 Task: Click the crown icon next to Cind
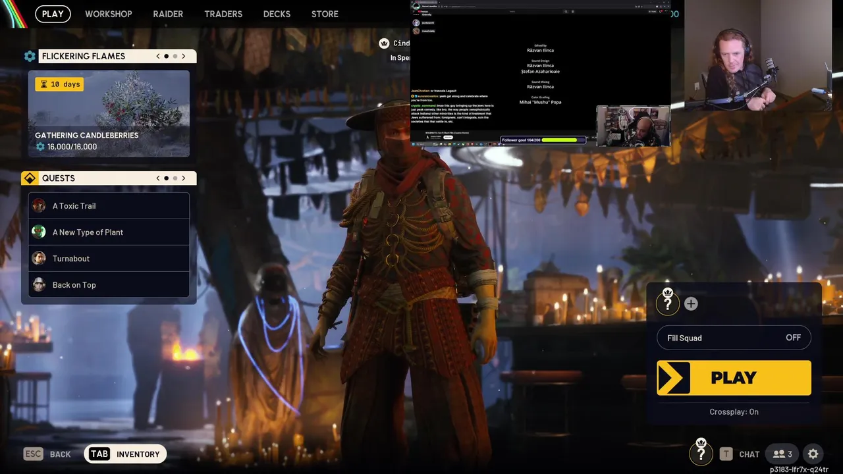[x=385, y=43]
